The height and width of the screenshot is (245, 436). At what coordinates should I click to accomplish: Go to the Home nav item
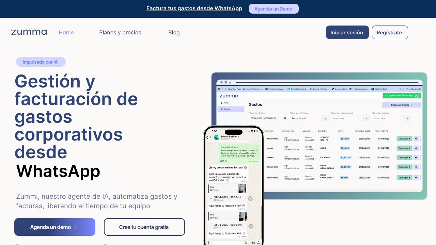66,32
